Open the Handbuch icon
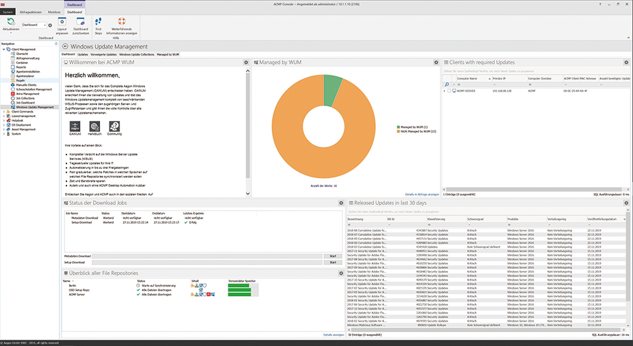The width and height of the screenshot is (633, 346). (x=94, y=127)
